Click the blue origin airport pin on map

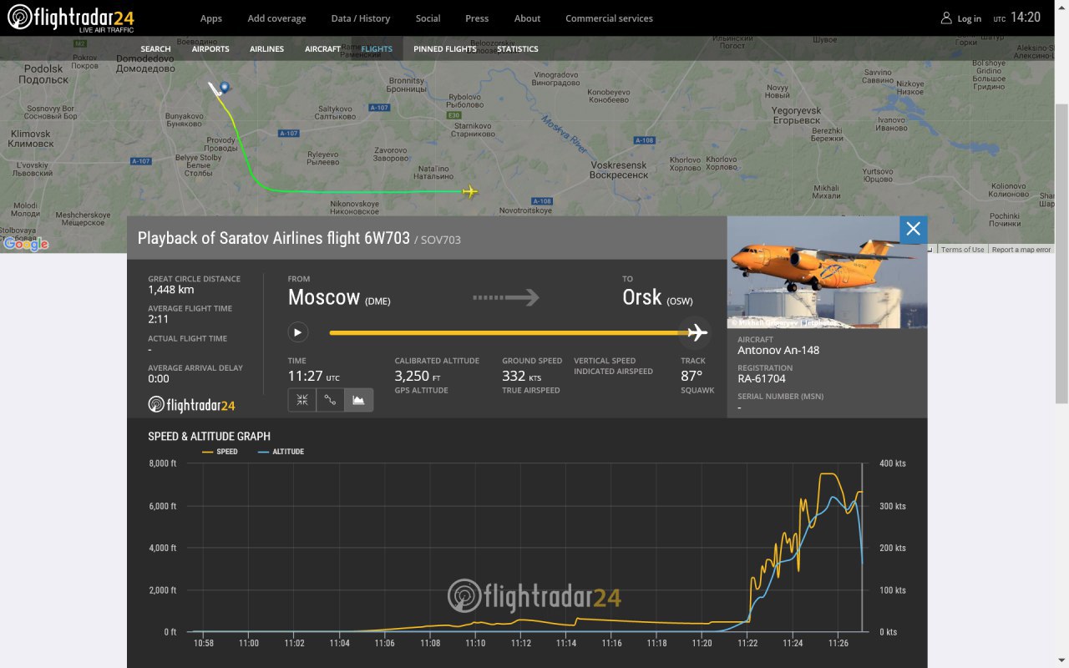pyautogui.click(x=224, y=86)
